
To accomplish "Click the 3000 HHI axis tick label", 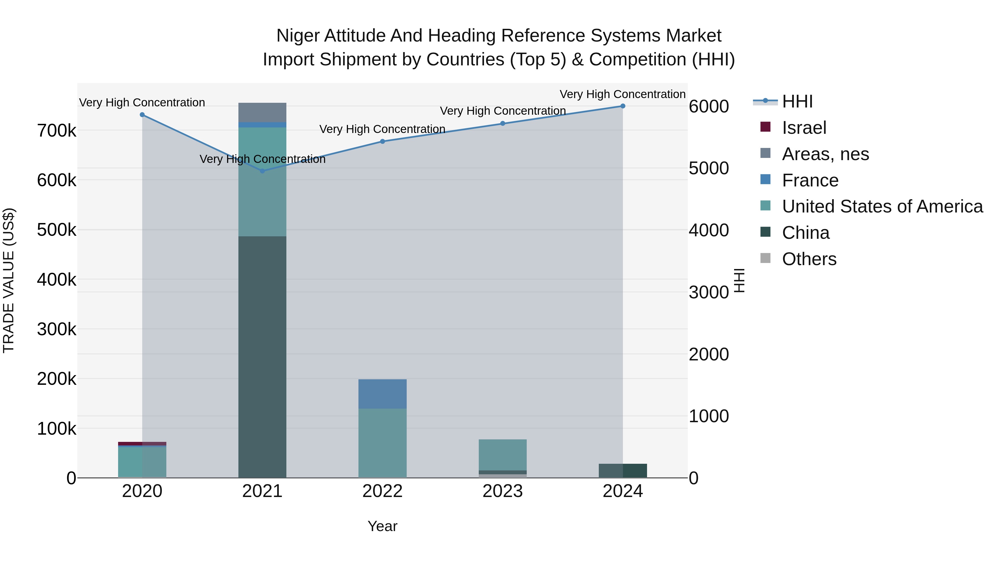I will (709, 292).
